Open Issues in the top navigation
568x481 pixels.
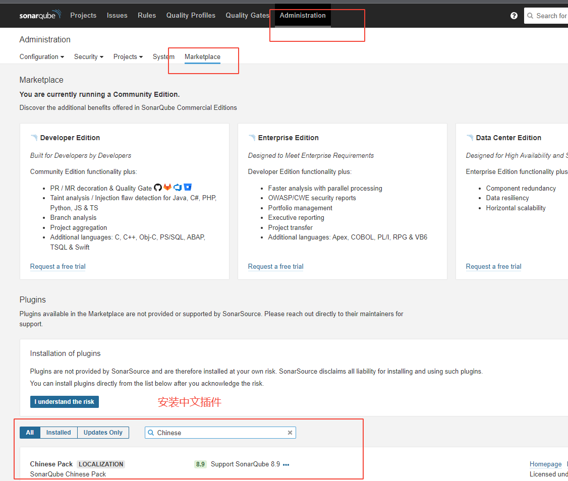(117, 16)
